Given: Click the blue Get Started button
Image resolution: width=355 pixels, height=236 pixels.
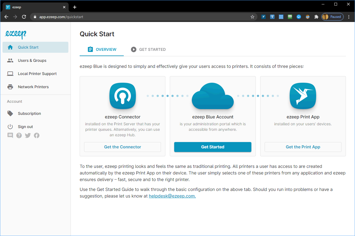Looking at the screenshot, I should (213, 147).
